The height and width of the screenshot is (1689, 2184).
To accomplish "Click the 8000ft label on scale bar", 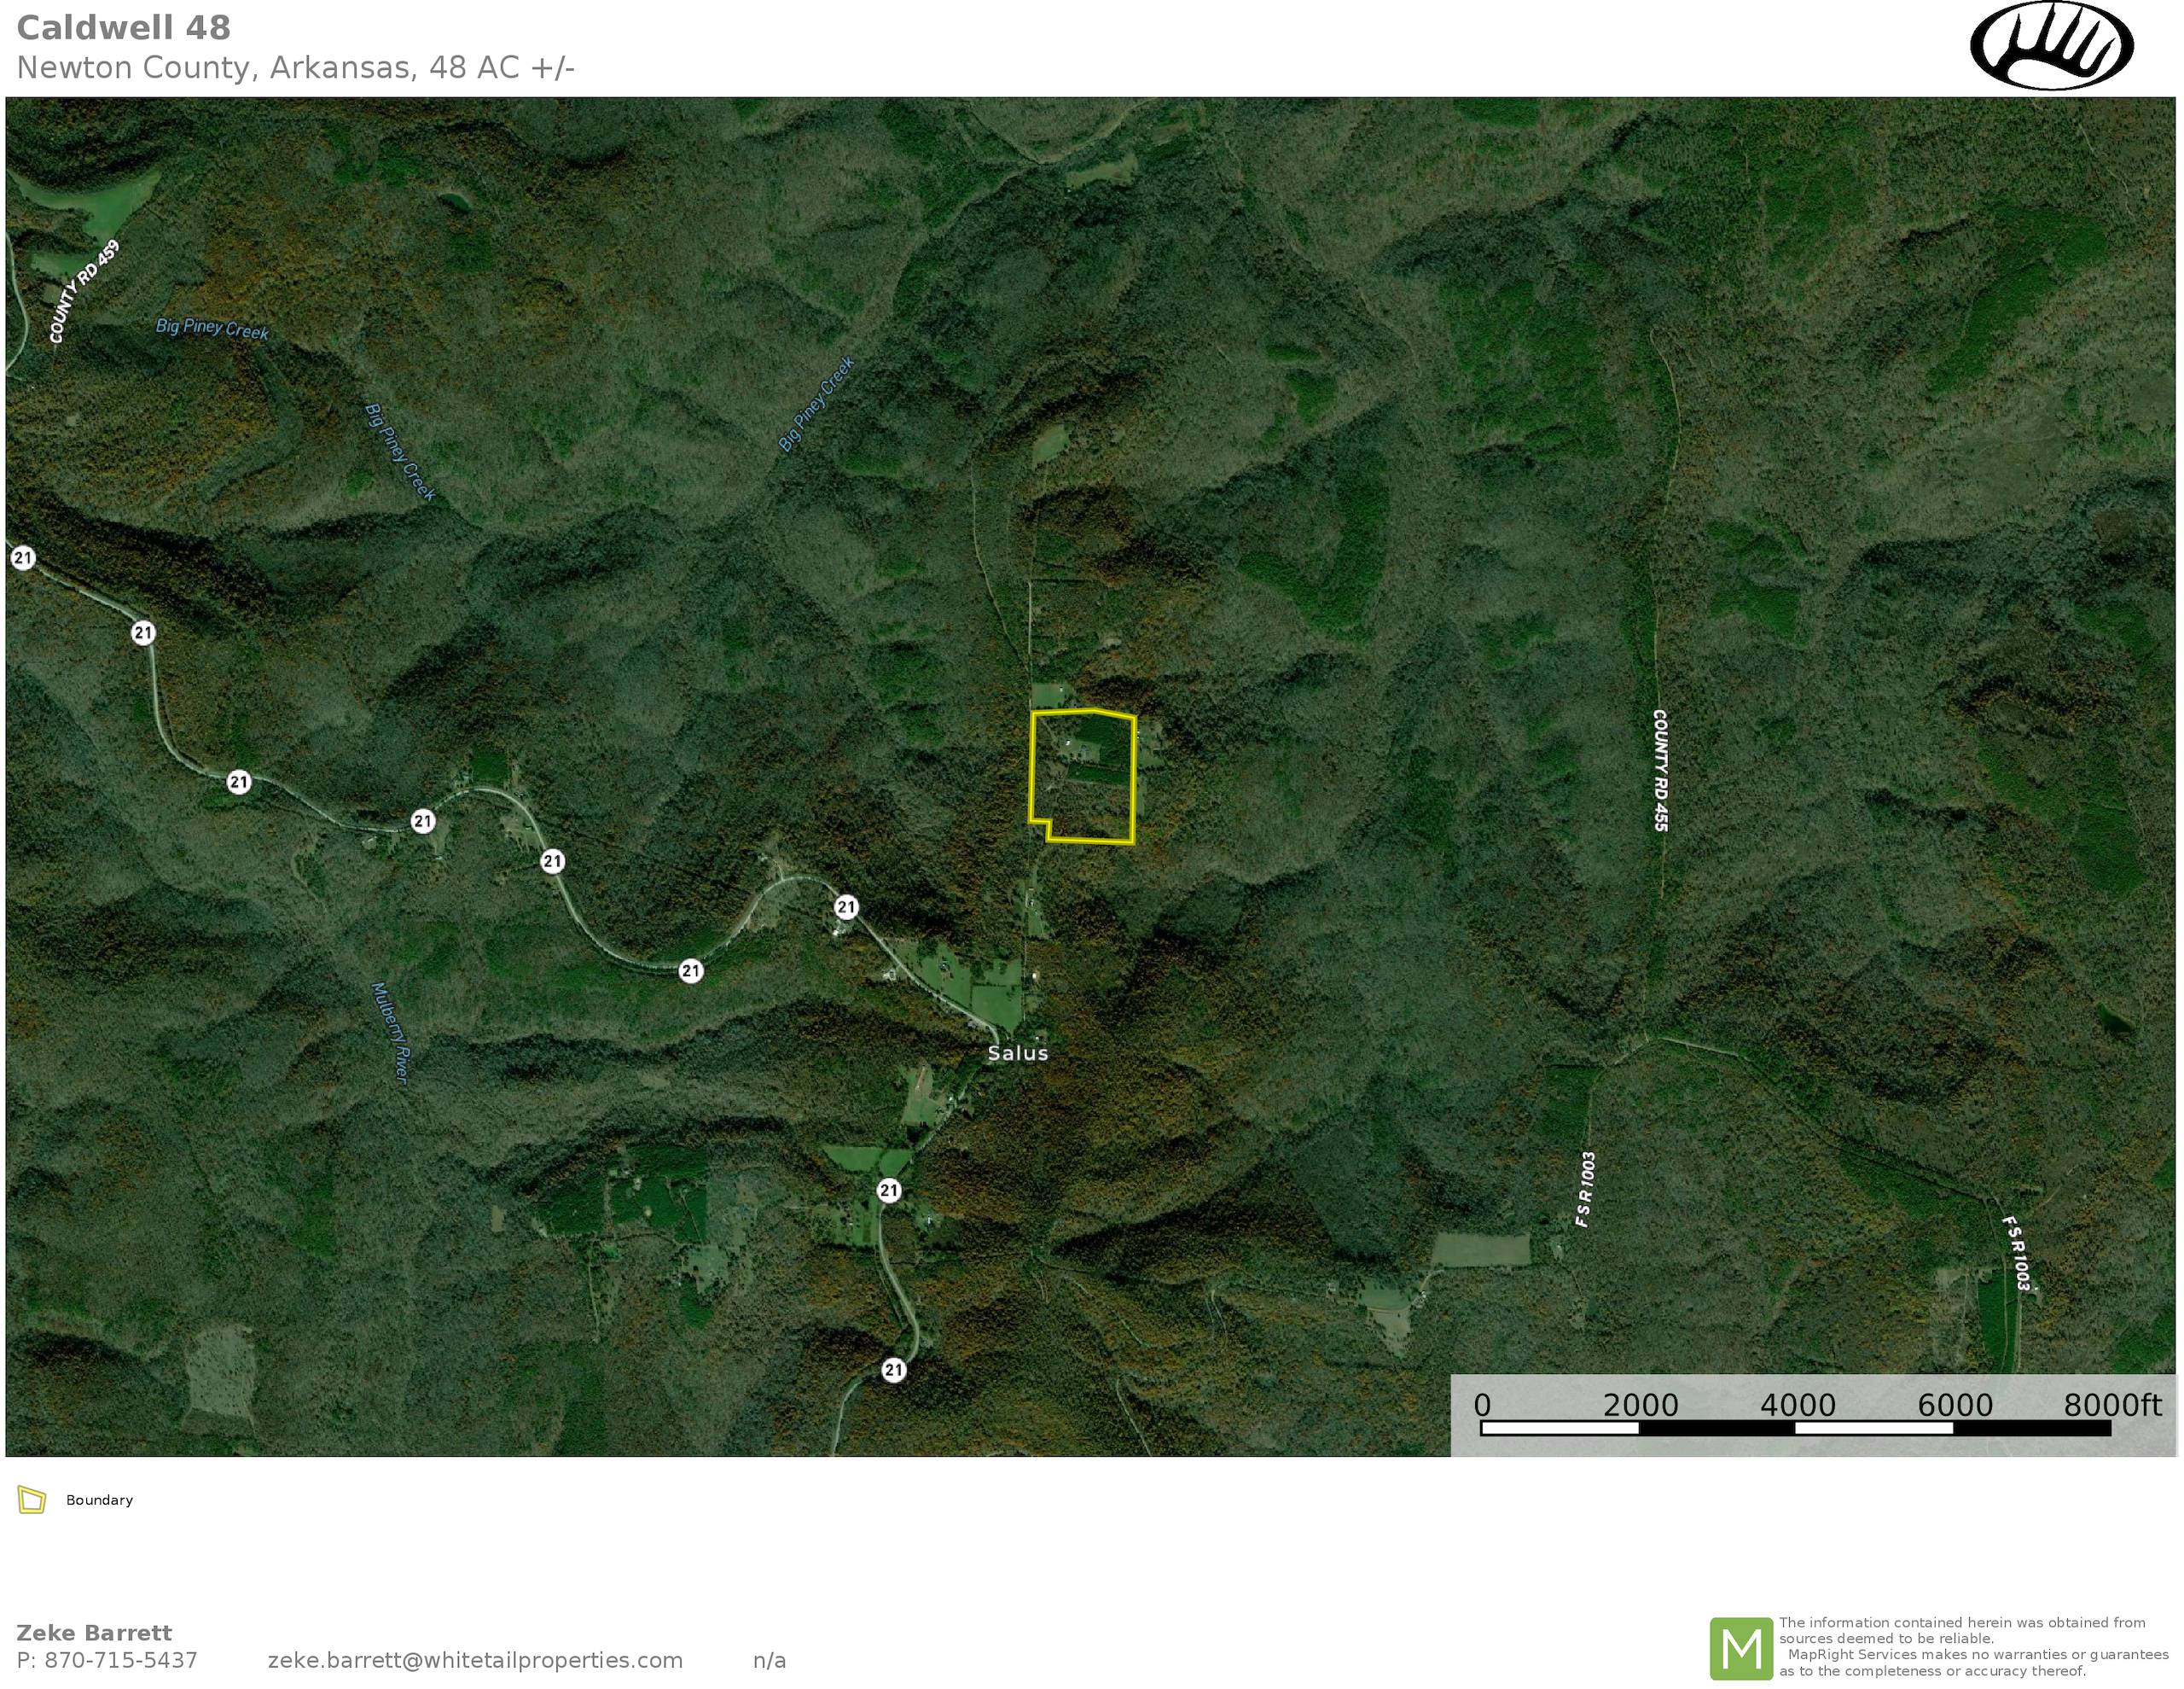I will point(2112,1405).
